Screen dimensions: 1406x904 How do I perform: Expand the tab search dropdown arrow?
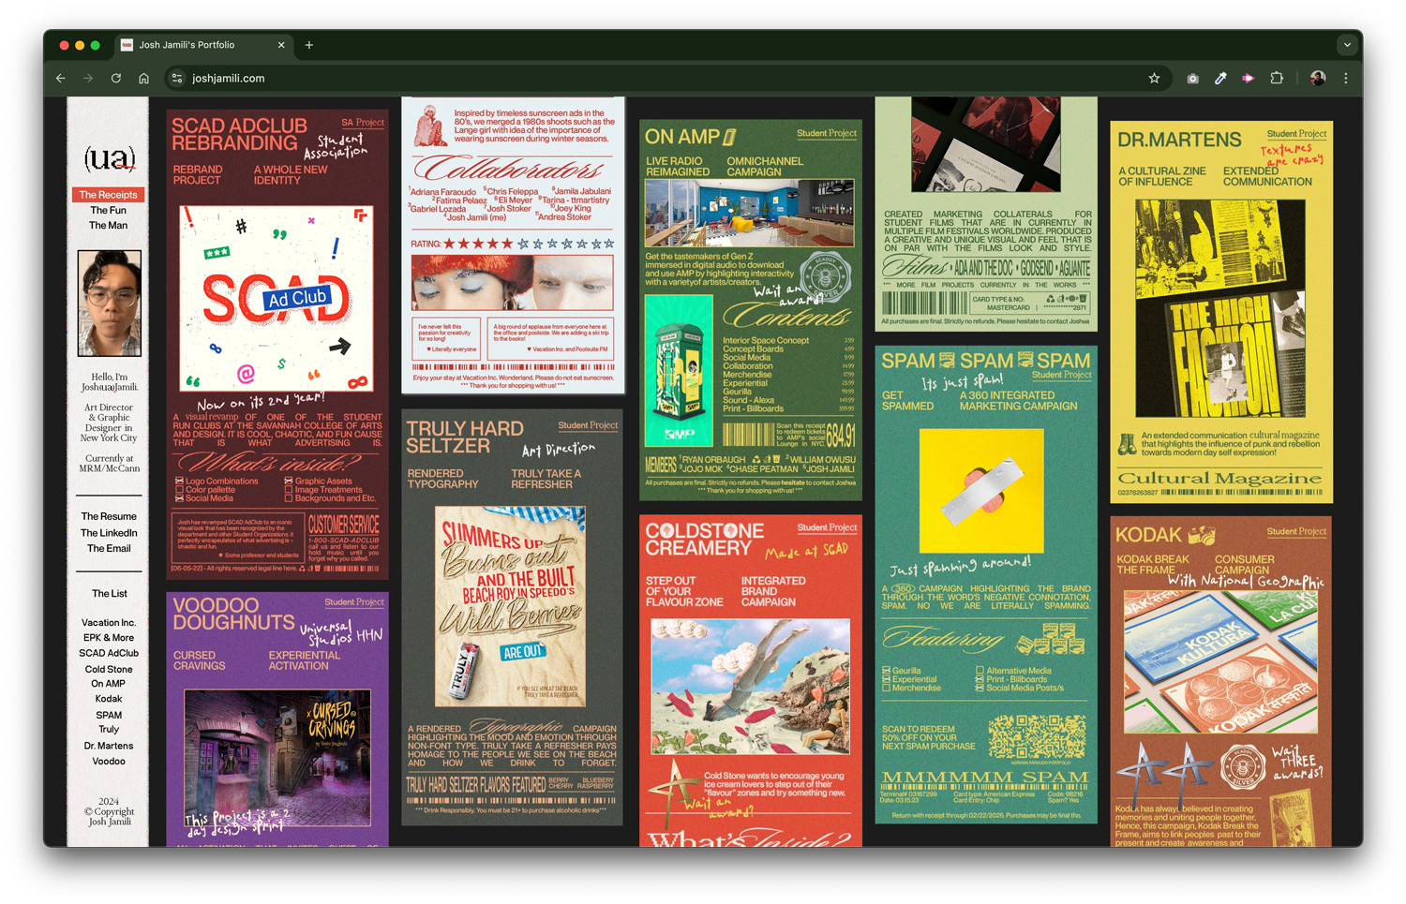1347,45
